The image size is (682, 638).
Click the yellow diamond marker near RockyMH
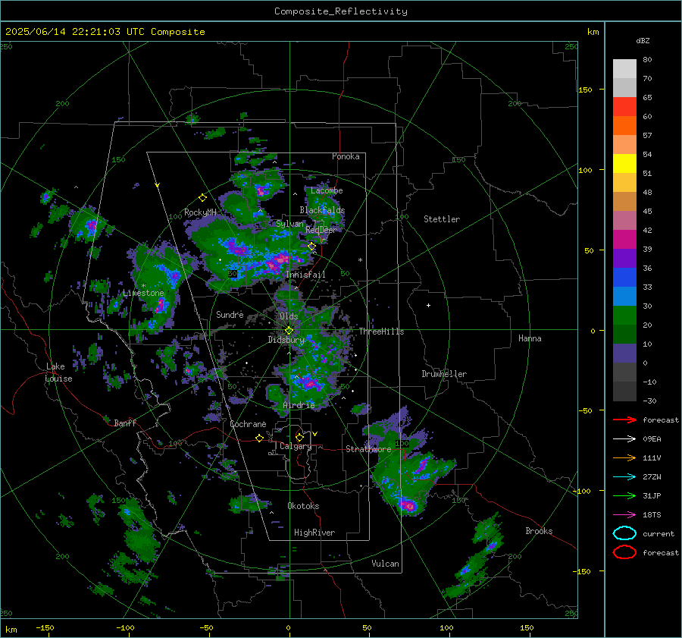tap(202, 198)
